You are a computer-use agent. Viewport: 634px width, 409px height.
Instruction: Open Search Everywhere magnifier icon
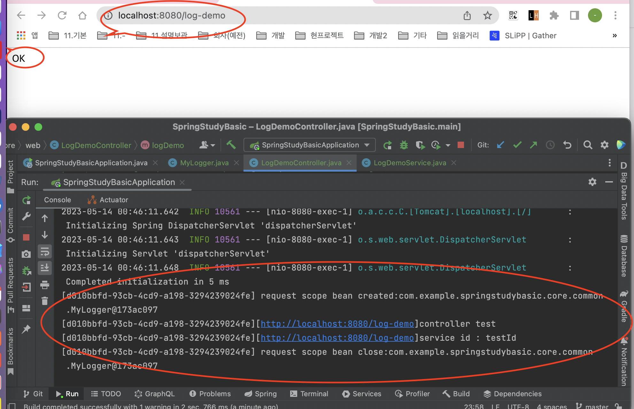(588, 145)
